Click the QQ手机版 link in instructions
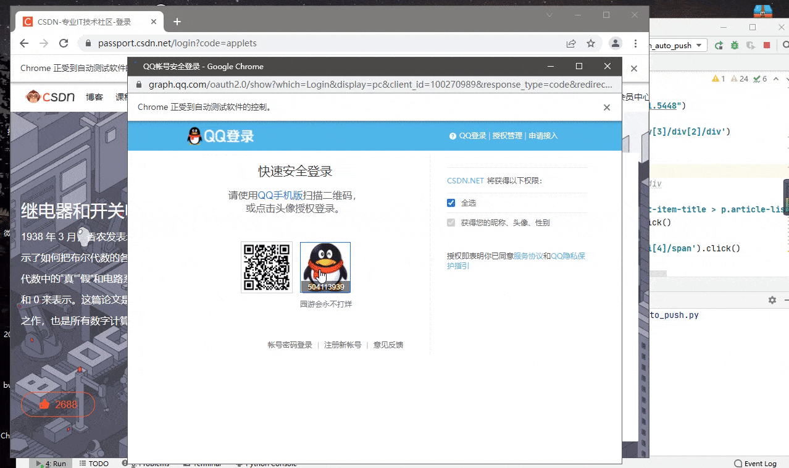This screenshot has height=468, width=789. [x=280, y=195]
